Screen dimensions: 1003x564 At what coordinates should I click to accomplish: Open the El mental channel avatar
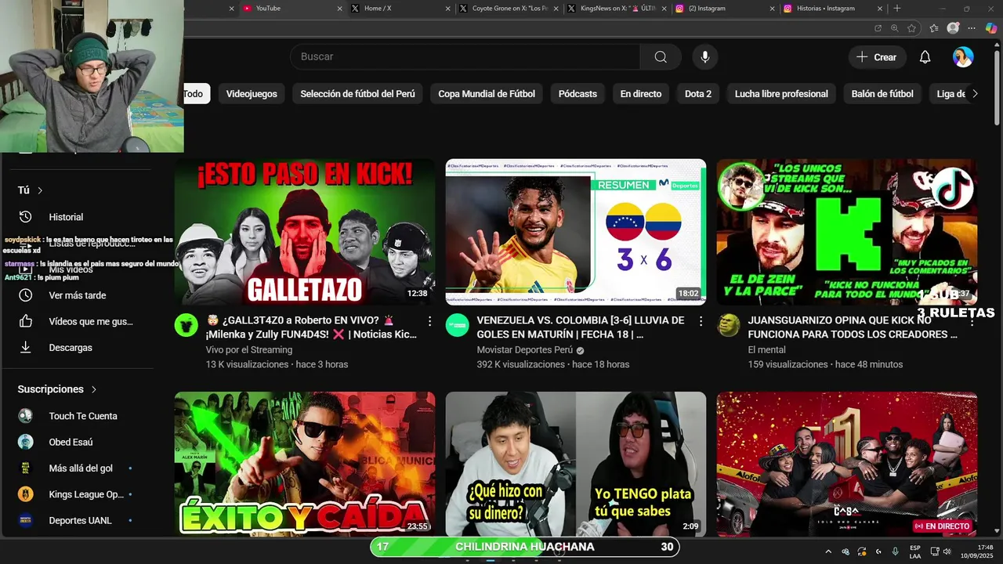tap(729, 325)
